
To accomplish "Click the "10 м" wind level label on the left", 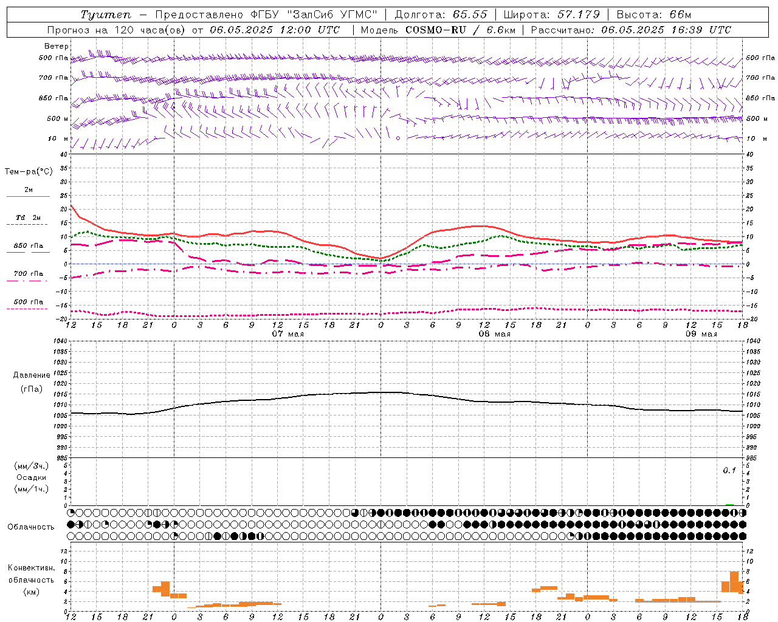I will [58, 138].
